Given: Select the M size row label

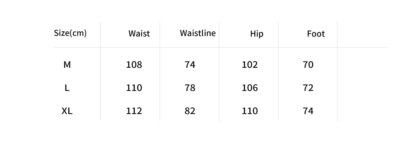Looking at the screenshot, I should tap(67, 64).
